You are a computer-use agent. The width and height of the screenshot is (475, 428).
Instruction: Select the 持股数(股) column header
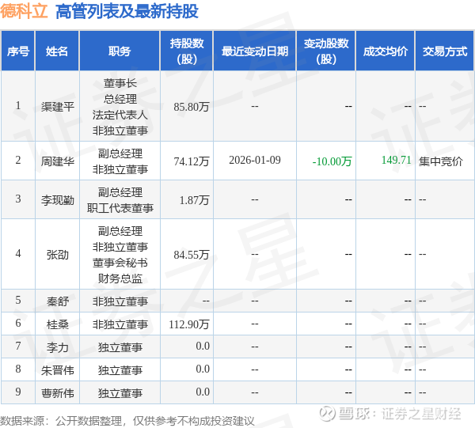tap(187, 51)
